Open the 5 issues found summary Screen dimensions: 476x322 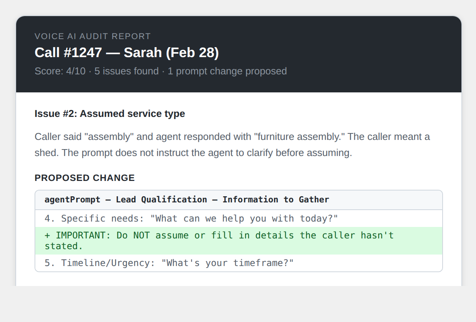126,71
